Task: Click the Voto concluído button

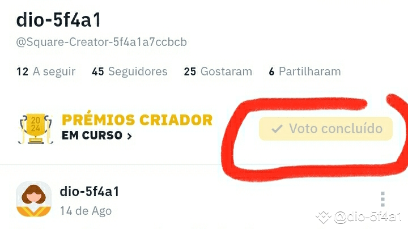Action: click(325, 129)
